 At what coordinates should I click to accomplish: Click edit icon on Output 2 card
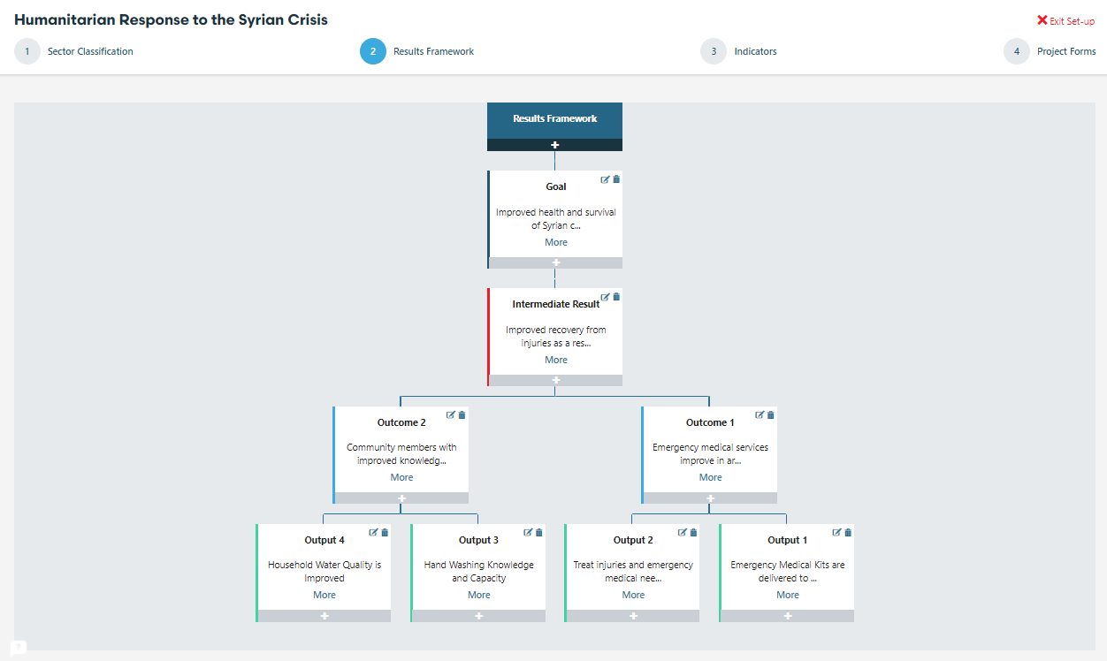(x=682, y=532)
